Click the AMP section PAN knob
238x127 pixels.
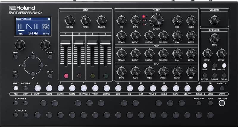177,54
